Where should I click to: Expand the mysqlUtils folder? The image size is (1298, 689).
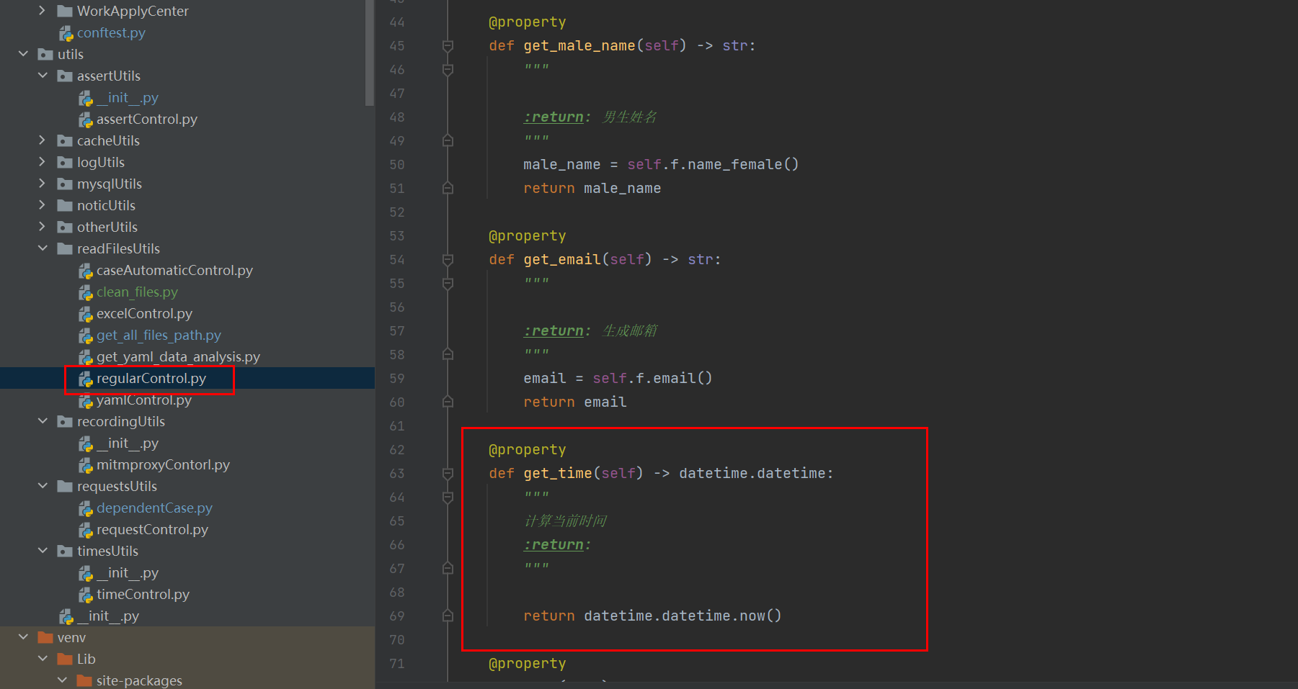coord(42,184)
